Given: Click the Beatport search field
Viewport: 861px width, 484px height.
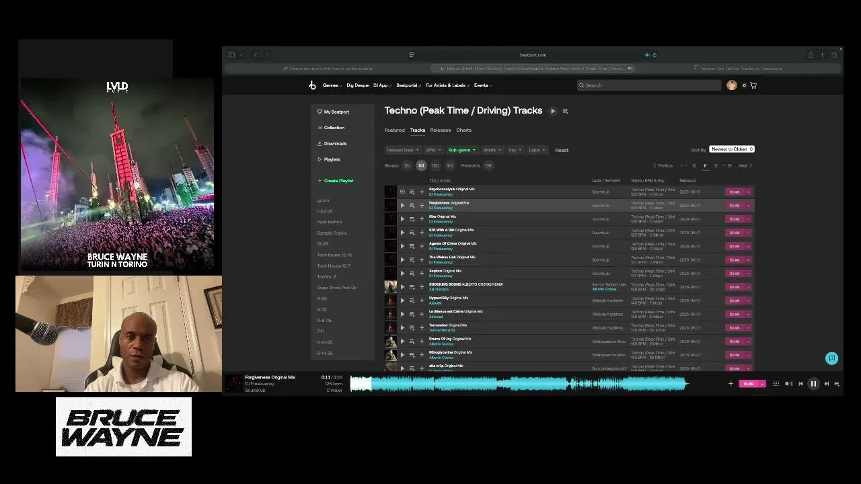Looking at the screenshot, I should click(649, 85).
